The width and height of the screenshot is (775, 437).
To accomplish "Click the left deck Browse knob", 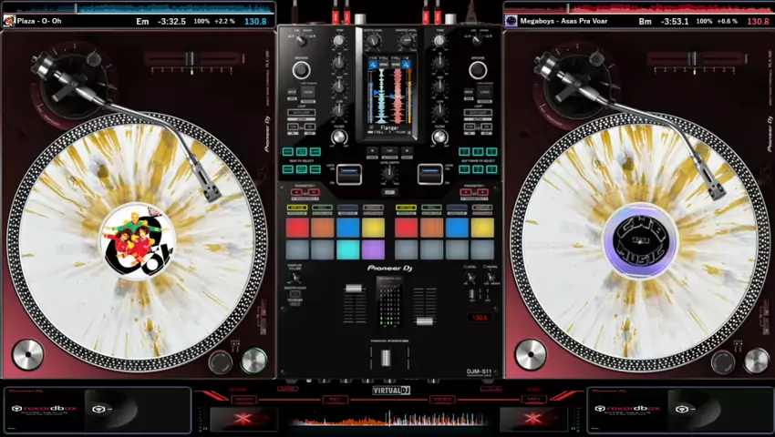I will pos(301,70).
